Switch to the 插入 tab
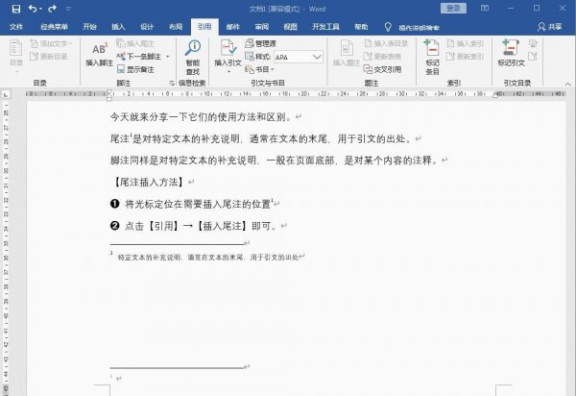The height and width of the screenshot is (396, 576). pos(118,27)
